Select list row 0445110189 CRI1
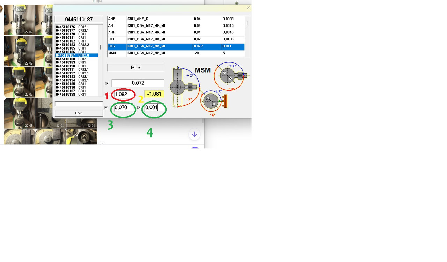The width and height of the screenshot is (447, 262). point(76,62)
